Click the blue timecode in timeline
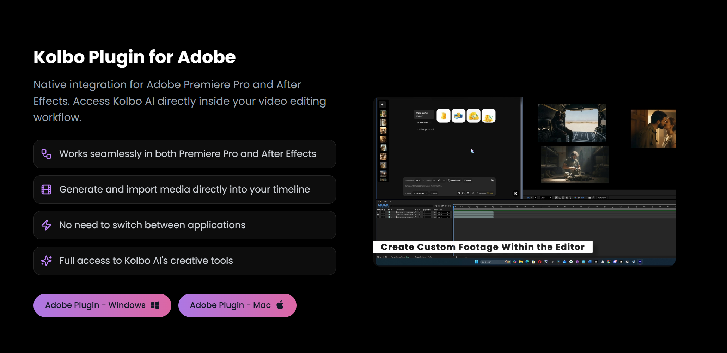The width and height of the screenshot is (727, 353). click(x=383, y=205)
